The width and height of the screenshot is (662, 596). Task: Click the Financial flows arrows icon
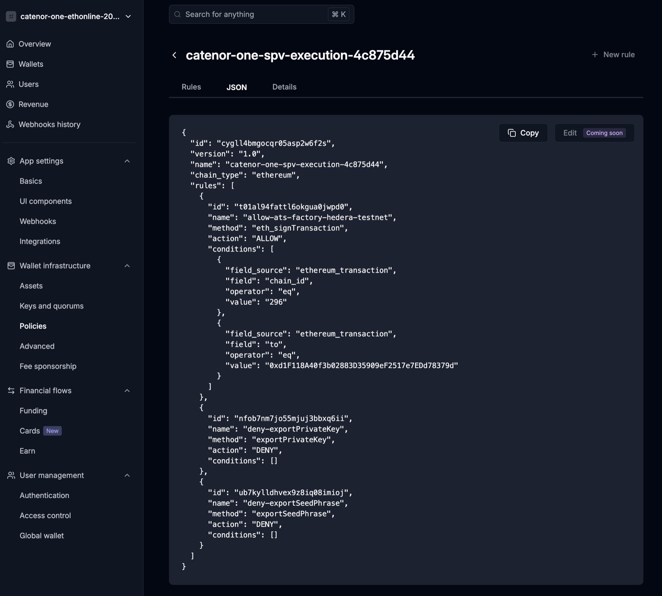(x=11, y=390)
